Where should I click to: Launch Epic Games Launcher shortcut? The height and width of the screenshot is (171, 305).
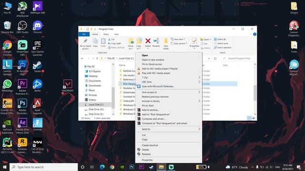coord(38,48)
